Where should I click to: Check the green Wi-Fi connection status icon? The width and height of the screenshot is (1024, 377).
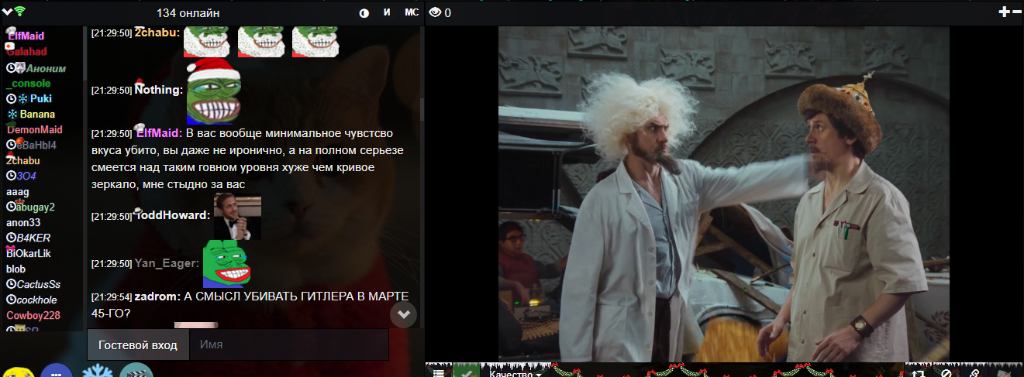tap(19, 12)
